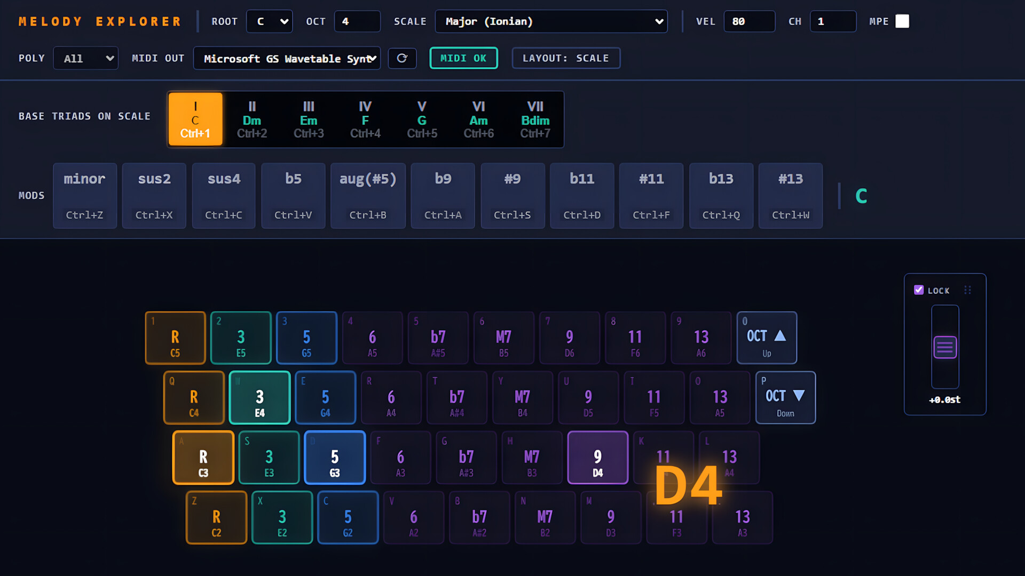
Task: Play the R C2 key
Action: pyautogui.click(x=216, y=517)
